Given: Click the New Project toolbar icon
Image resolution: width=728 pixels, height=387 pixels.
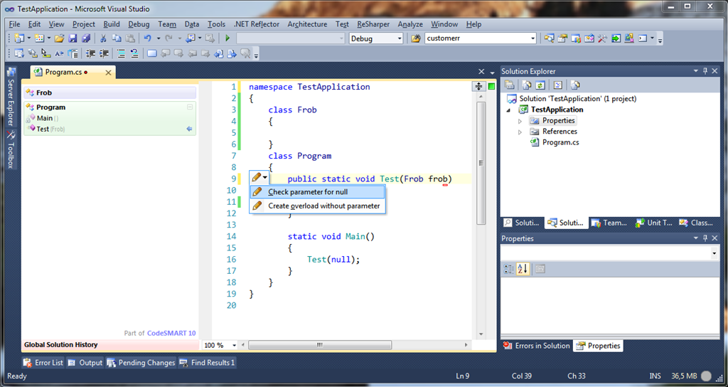Looking at the screenshot, I should (x=19, y=38).
